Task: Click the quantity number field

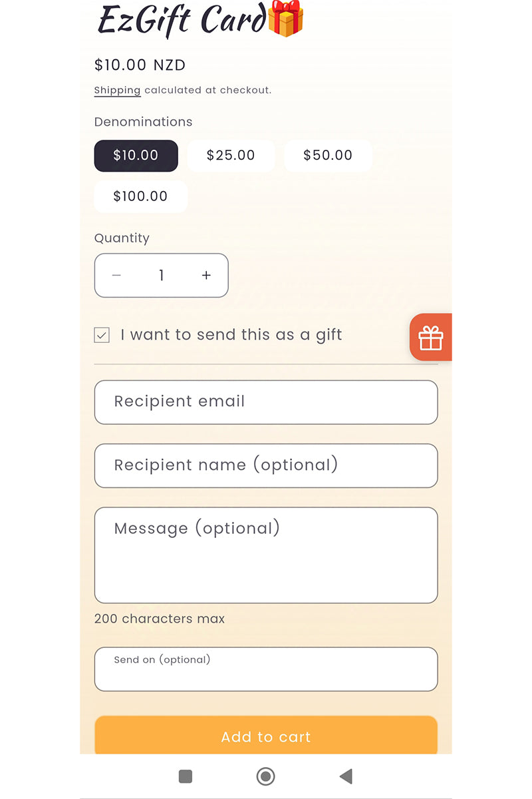Action: click(161, 275)
